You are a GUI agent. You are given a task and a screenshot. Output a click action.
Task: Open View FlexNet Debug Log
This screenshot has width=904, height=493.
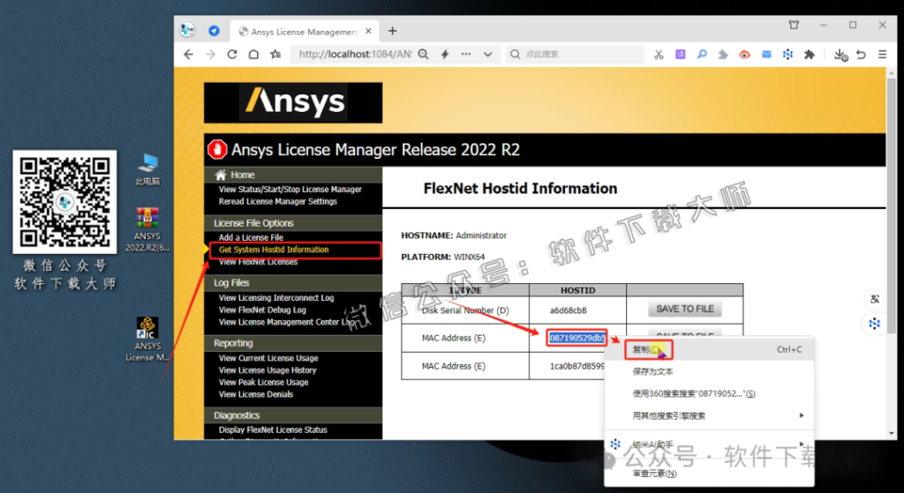[262, 310]
